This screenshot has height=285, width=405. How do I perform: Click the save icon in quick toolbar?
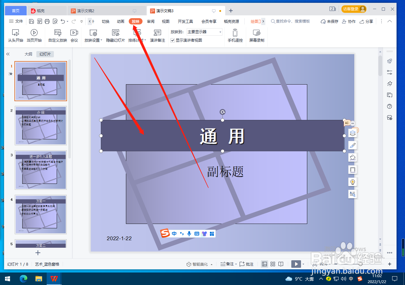pos(31,21)
